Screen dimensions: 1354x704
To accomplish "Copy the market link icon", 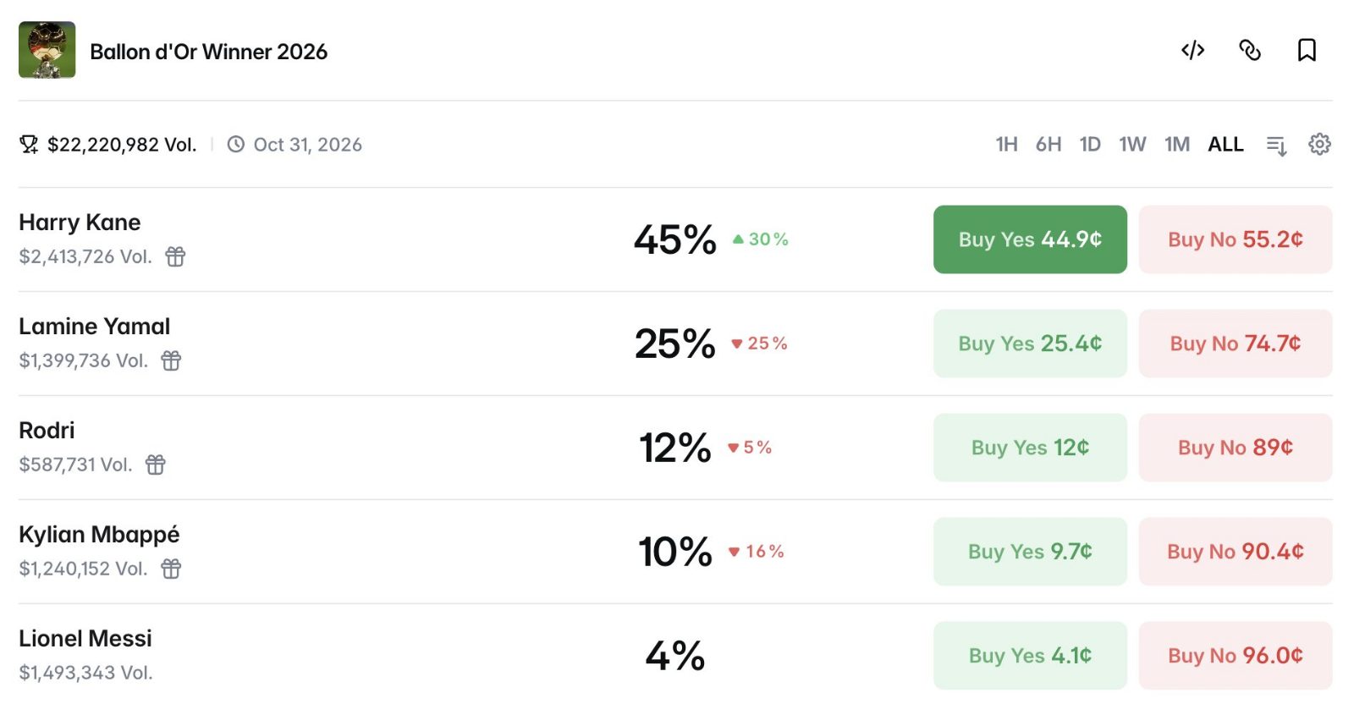I will (1250, 51).
